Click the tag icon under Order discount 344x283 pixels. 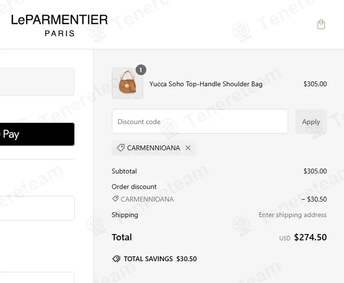[115, 199]
